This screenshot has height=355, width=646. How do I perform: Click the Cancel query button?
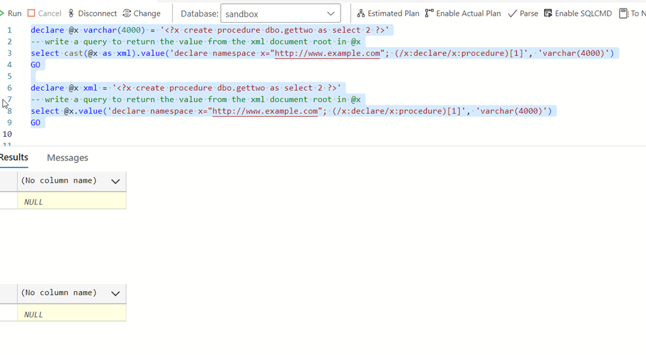(44, 13)
